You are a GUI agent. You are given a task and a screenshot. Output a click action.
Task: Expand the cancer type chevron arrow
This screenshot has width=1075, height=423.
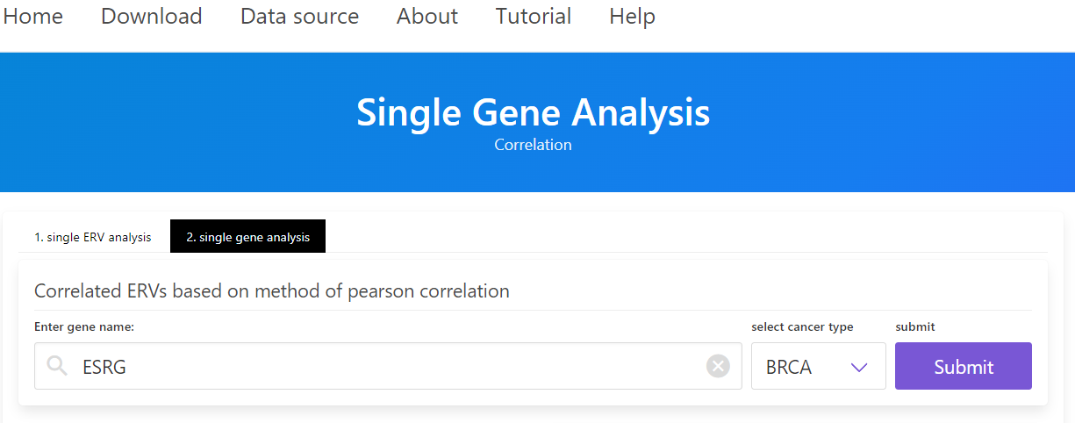pyautogui.click(x=859, y=367)
